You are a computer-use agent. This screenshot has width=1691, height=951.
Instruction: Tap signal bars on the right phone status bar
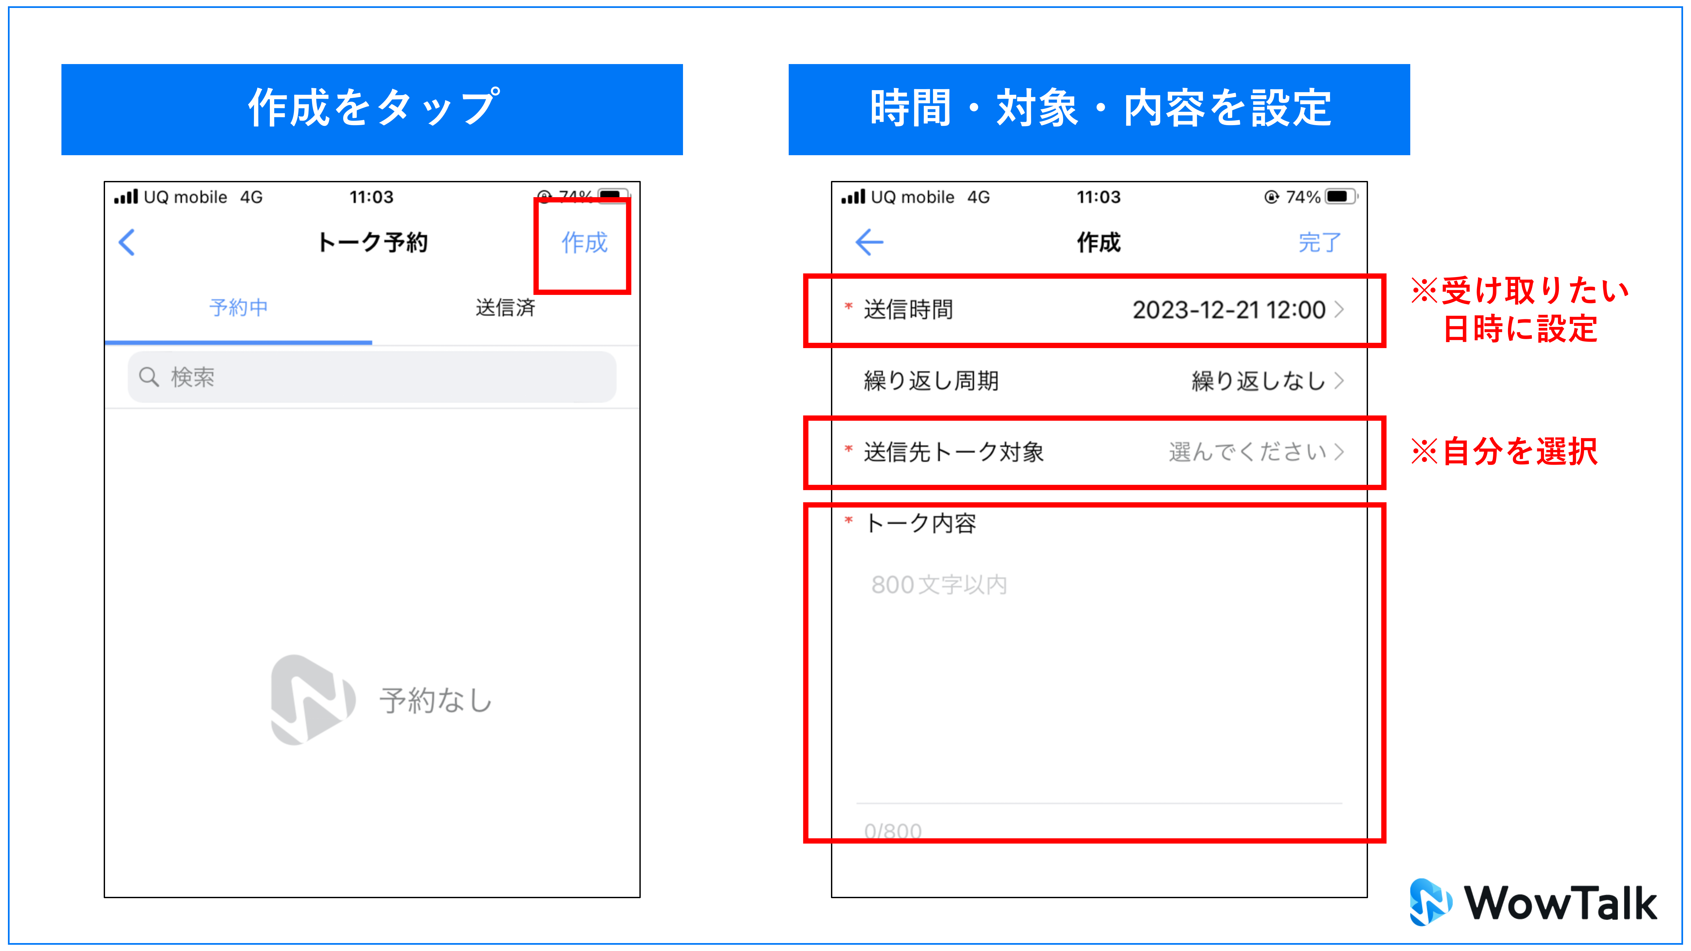coord(853,196)
